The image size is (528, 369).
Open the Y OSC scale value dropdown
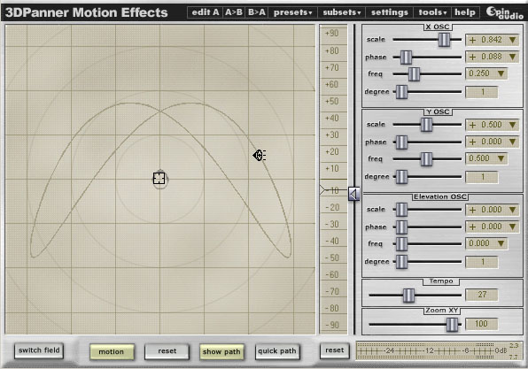(x=513, y=125)
